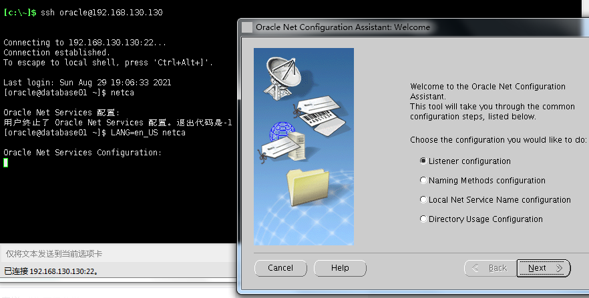
Task: Click 'Welcome to the Oracle Net Configuration' text
Action: tap(487, 87)
